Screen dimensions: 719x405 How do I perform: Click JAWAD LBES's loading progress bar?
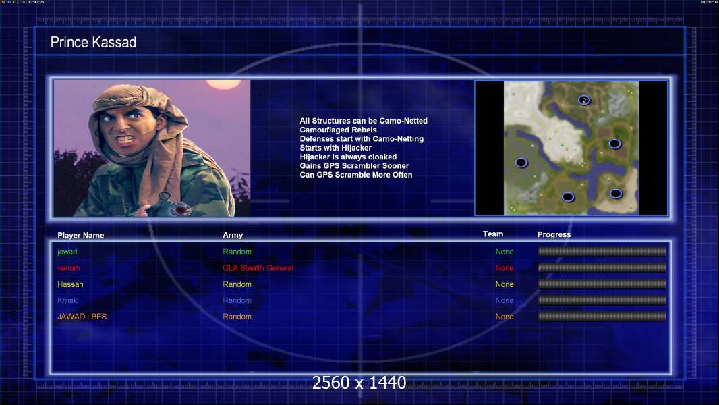(x=602, y=317)
